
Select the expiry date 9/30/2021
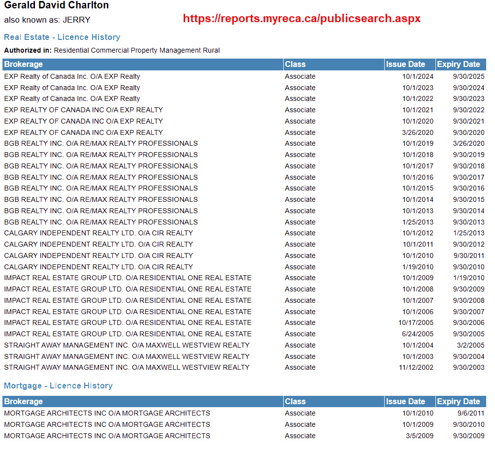(469, 122)
